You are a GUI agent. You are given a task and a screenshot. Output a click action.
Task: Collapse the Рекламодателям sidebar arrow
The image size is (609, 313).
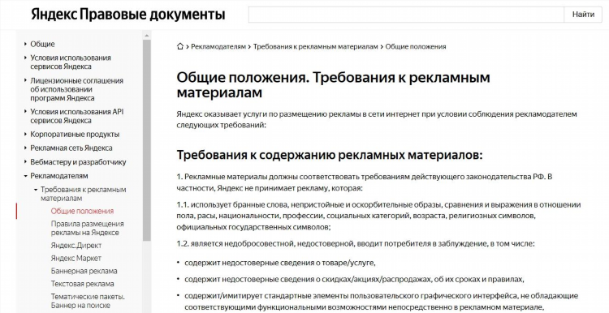click(x=26, y=176)
